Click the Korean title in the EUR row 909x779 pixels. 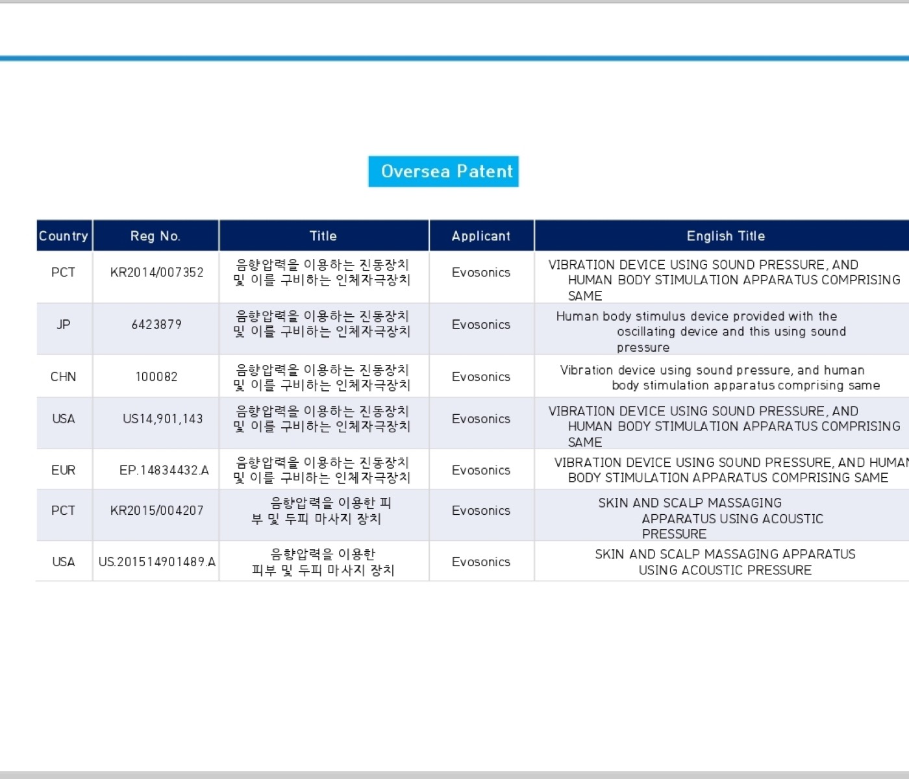[x=322, y=470]
